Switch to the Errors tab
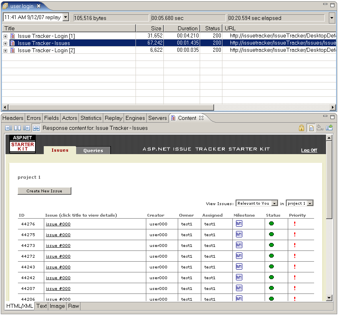The width and height of the screenshot is (338, 315). (x=33, y=118)
